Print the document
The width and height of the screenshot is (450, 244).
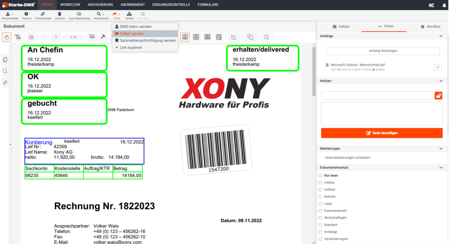pos(31,37)
